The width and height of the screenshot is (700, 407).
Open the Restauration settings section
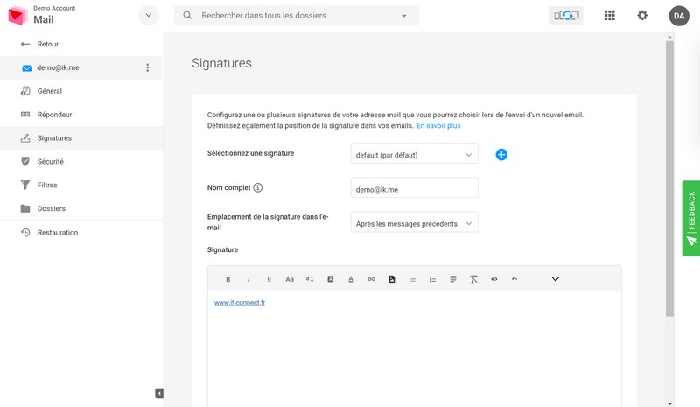point(80,232)
